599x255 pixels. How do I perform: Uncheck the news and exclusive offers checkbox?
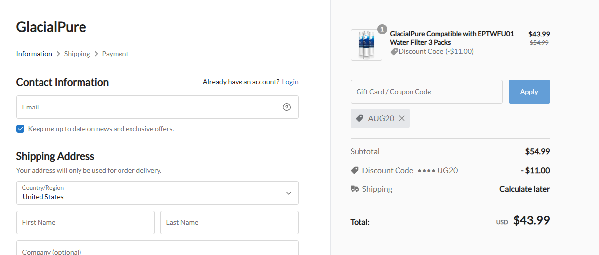click(20, 129)
